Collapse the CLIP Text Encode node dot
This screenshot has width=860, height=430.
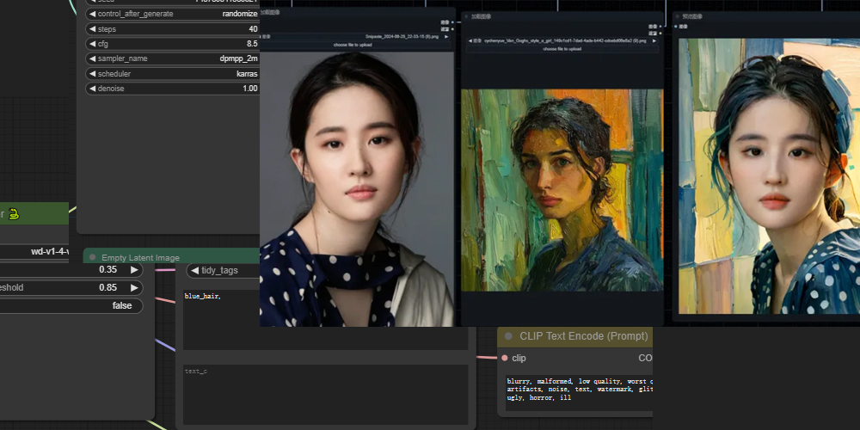point(508,336)
